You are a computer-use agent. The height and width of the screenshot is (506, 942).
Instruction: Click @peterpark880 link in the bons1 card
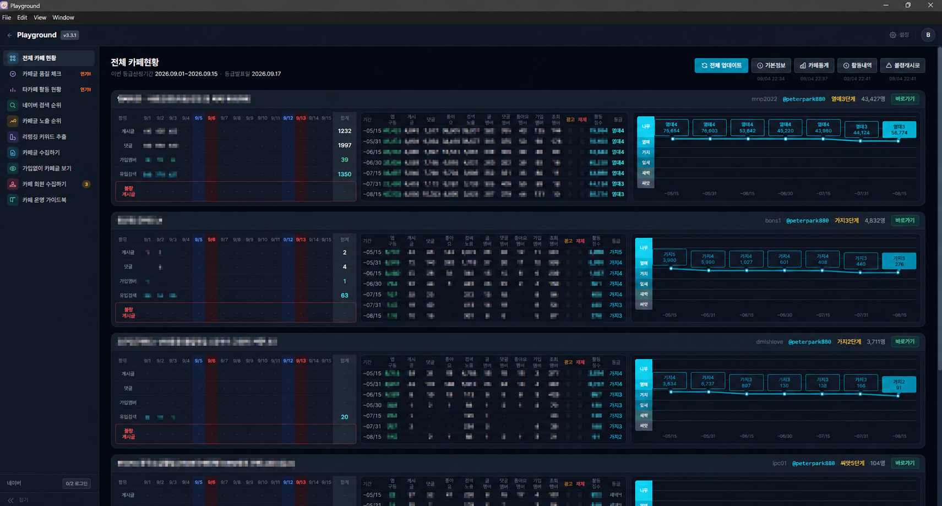807,221
